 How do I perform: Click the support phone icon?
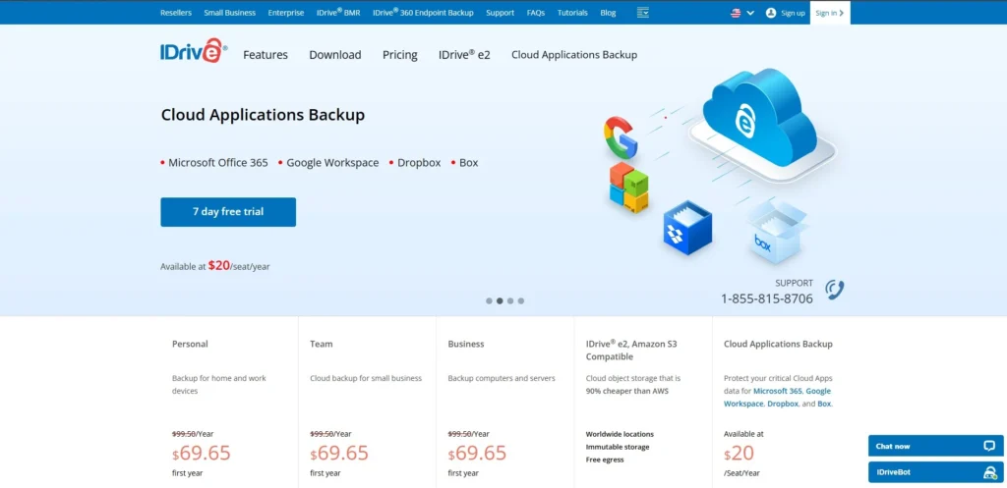click(834, 291)
